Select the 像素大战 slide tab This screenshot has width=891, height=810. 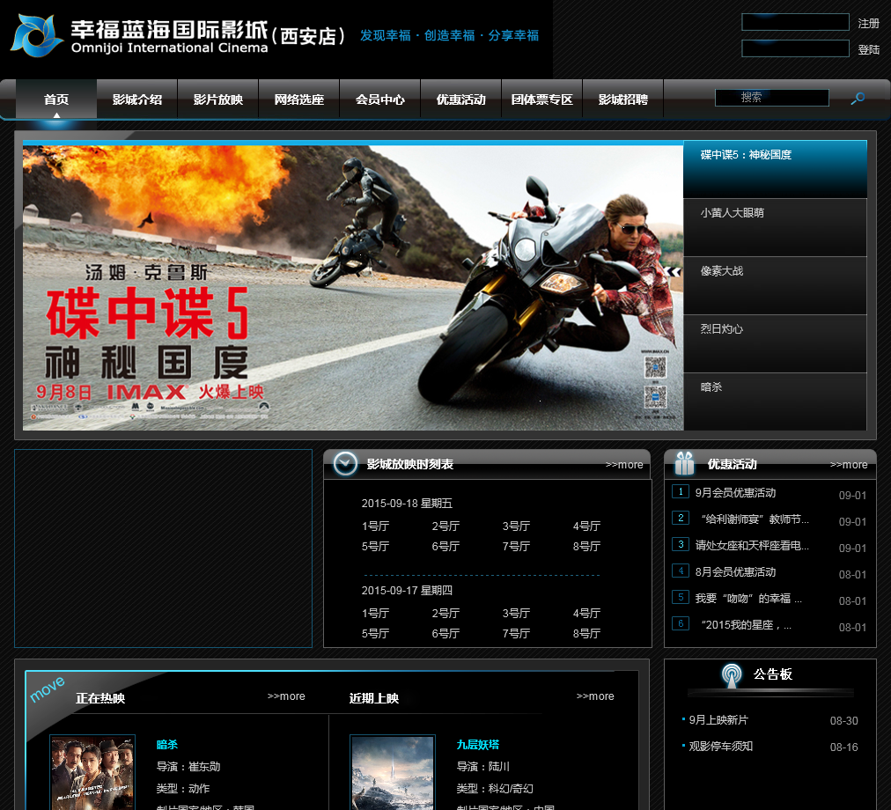point(775,285)
